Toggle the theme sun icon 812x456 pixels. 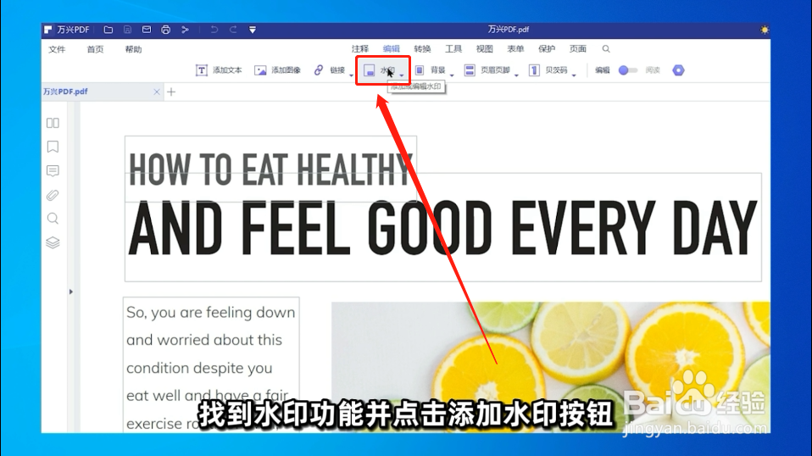[x=765, y=30]
